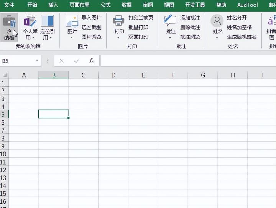The width and height of the screenshot is (276, 208).
Task: Switch to the 数据 tab
Action: 127,5
